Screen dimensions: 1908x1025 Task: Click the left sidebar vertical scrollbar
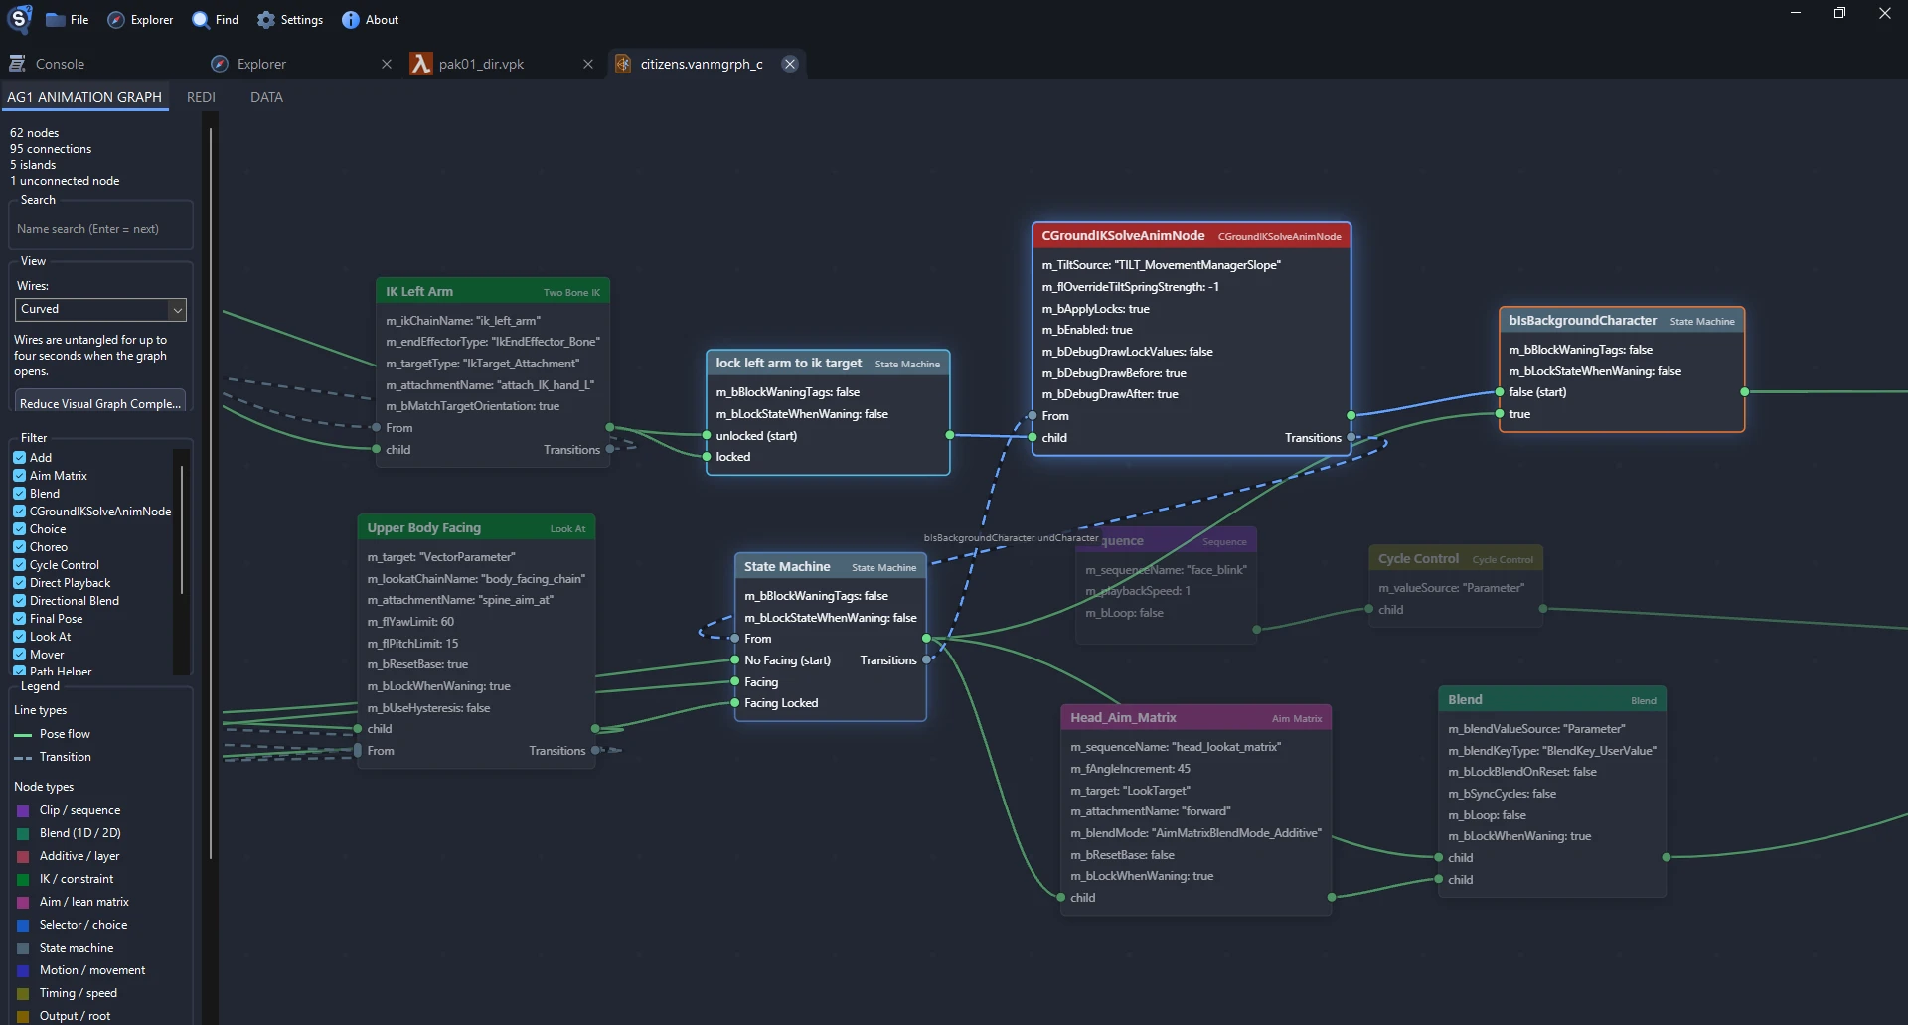coord(211,494)
